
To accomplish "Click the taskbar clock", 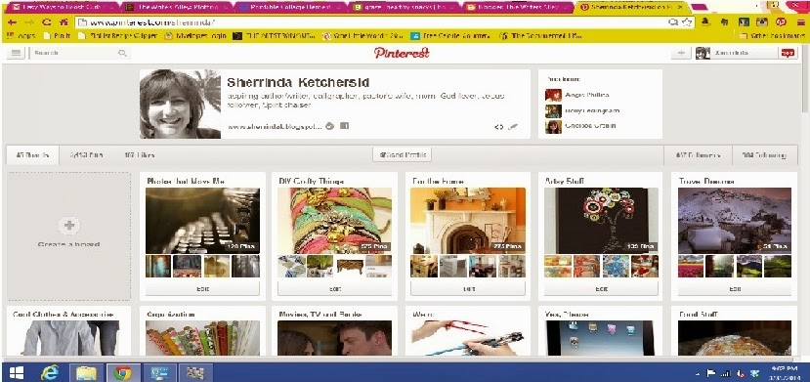I will (x=784, y=372).
